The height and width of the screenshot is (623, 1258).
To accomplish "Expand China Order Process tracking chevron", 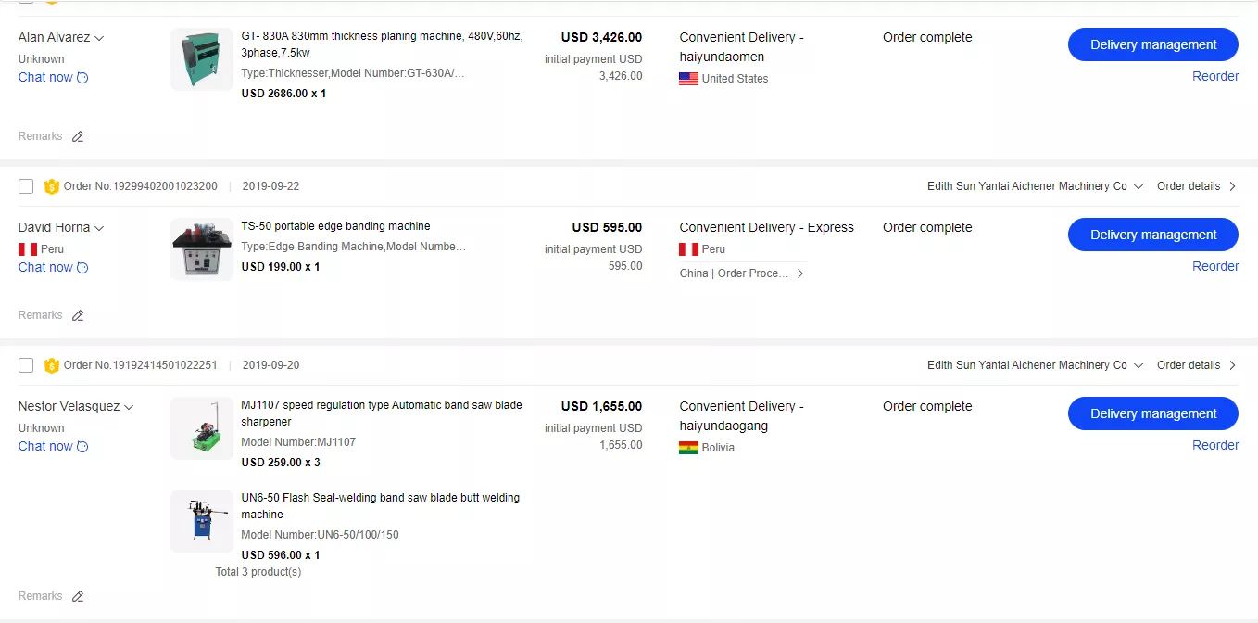I will tap(800, 273).
